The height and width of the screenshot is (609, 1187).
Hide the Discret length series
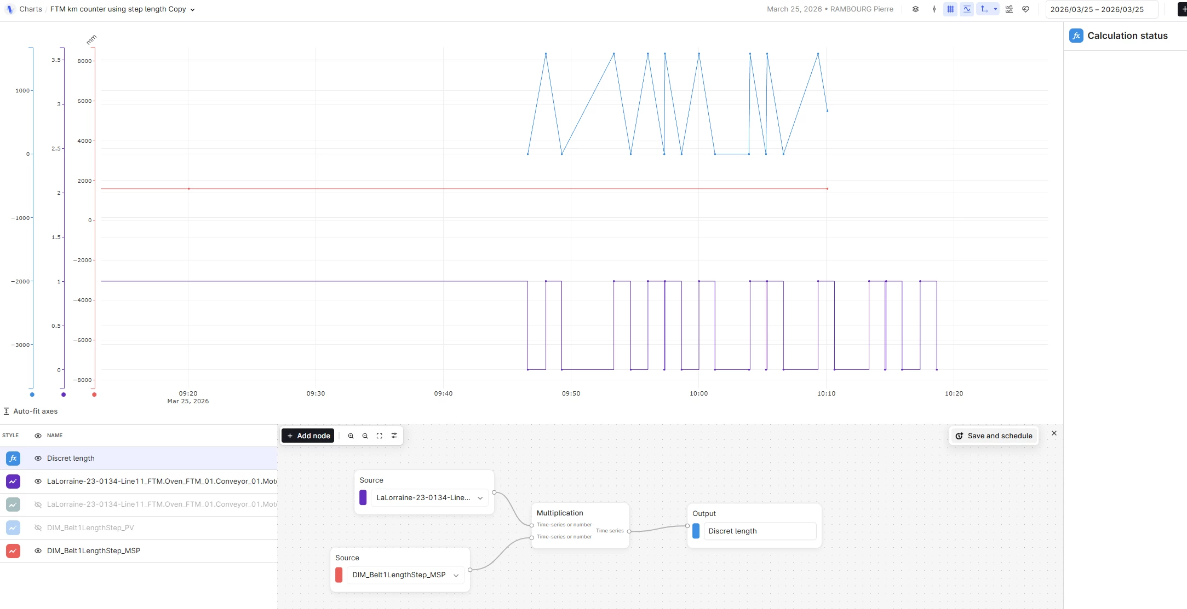(x=38, y=459)
